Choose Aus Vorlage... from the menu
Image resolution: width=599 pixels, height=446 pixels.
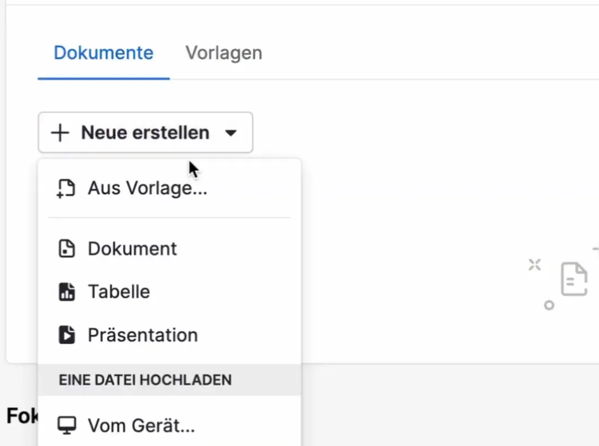169,188
